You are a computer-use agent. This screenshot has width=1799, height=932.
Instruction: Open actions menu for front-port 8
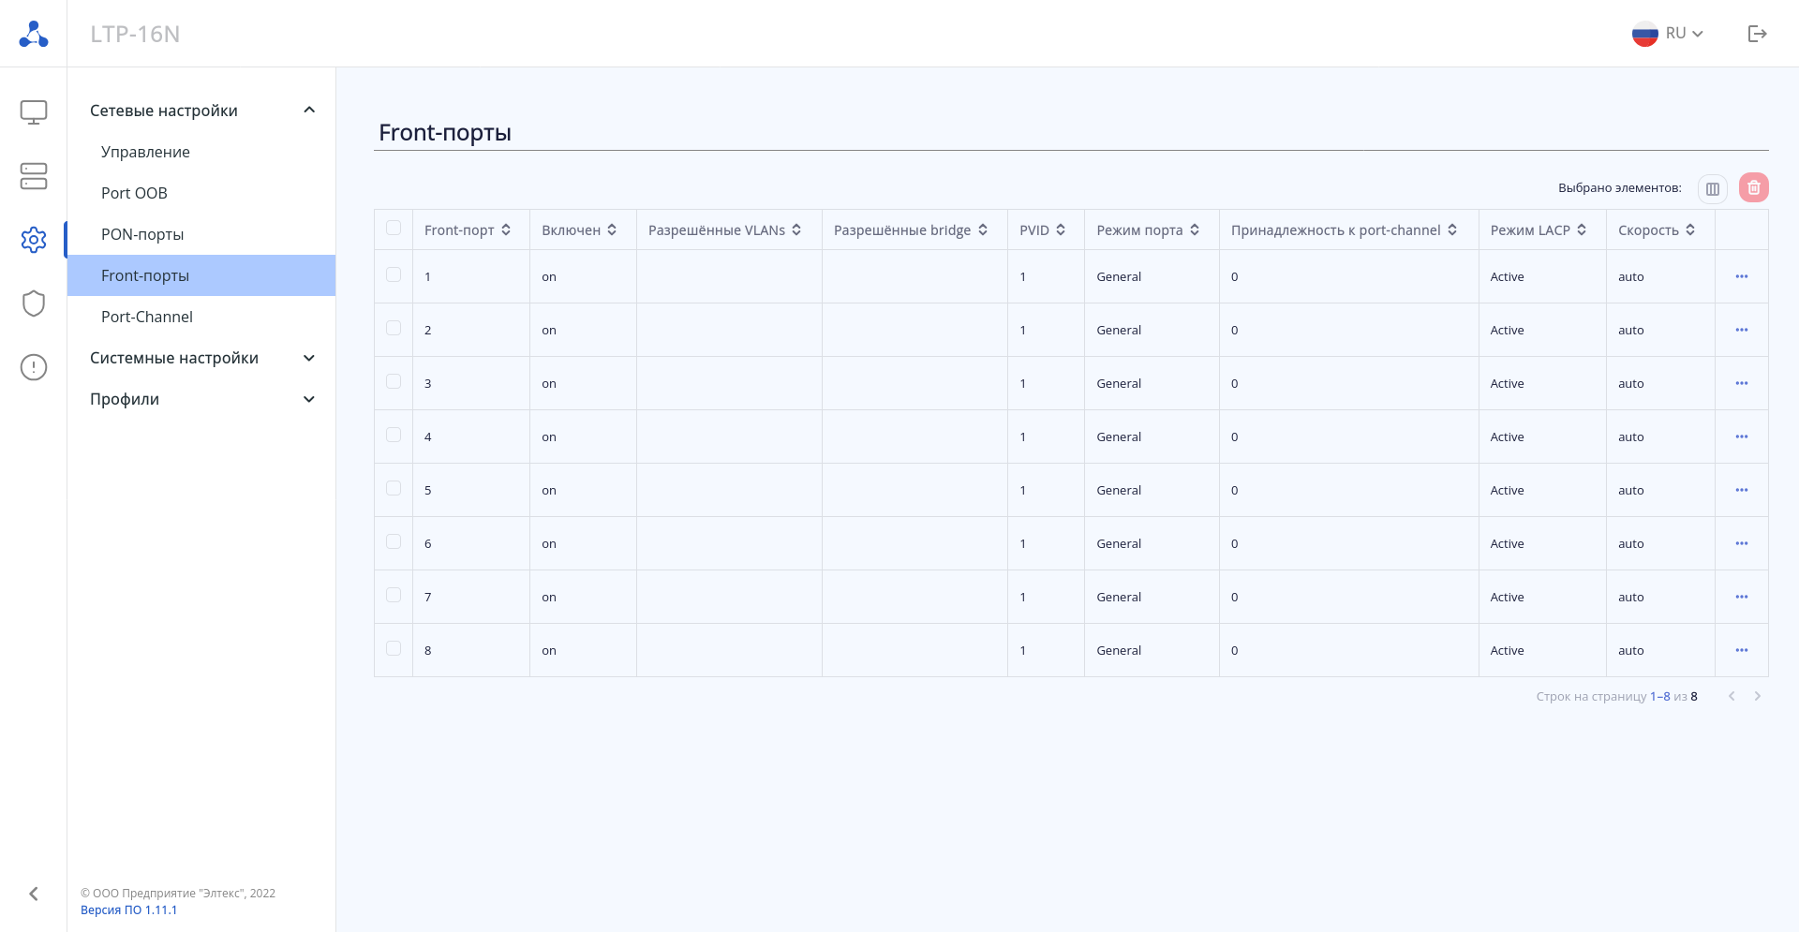[x=1742, y=650]
